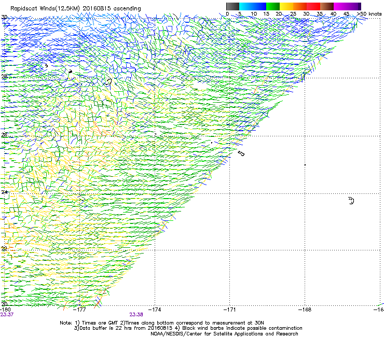Click the "-168" longitude axis label
The height and width of the screenshot is (337, 384).
pyautogui.click(x=305, y=310)
